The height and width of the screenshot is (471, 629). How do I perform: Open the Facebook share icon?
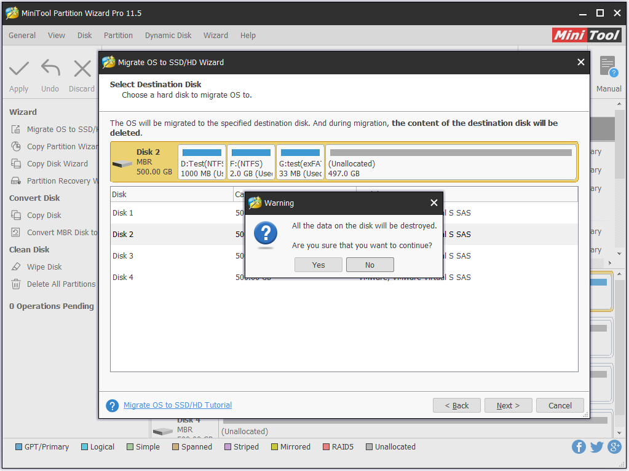[x=579, y=446]
